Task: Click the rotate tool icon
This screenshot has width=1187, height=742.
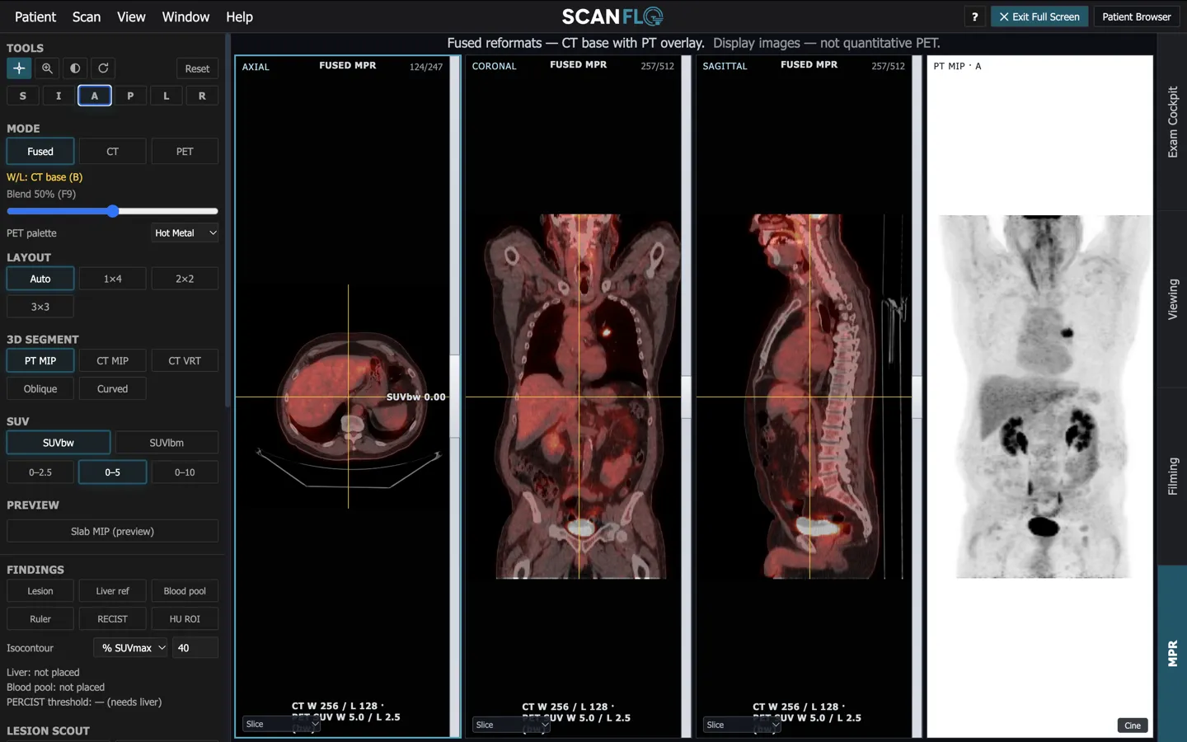Action: click(103, 68)
